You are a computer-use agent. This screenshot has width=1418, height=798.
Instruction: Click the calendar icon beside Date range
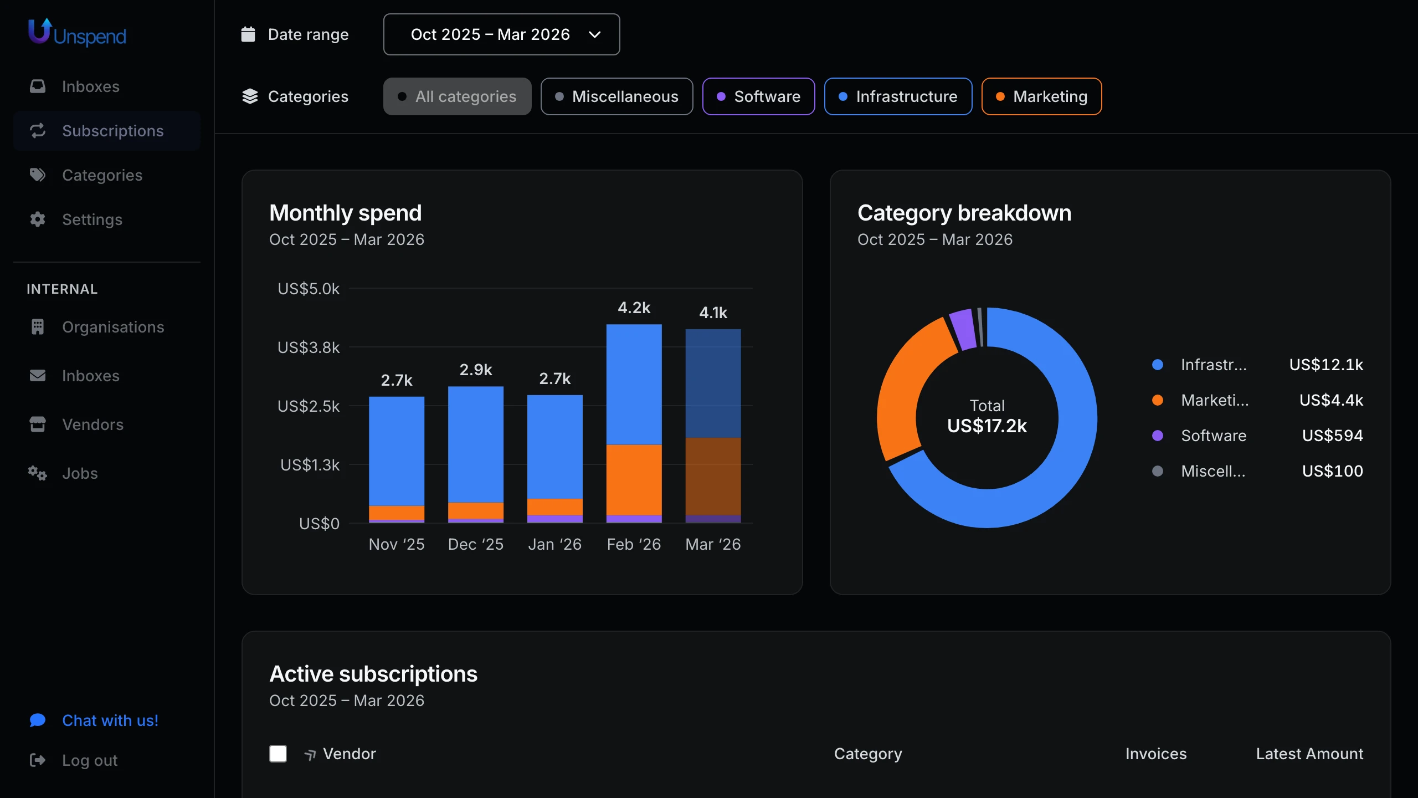[249, 34]
